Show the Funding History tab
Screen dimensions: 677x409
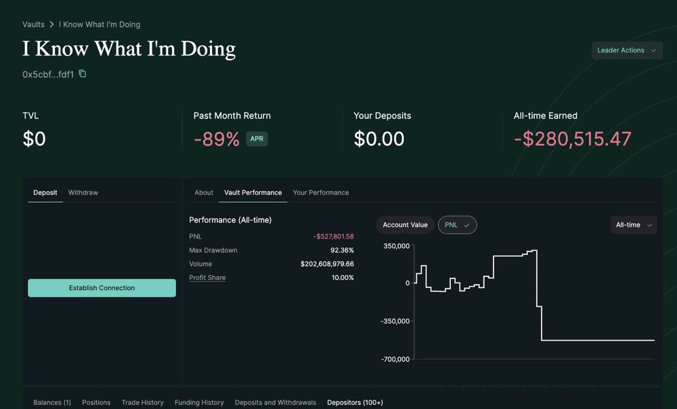199,402
